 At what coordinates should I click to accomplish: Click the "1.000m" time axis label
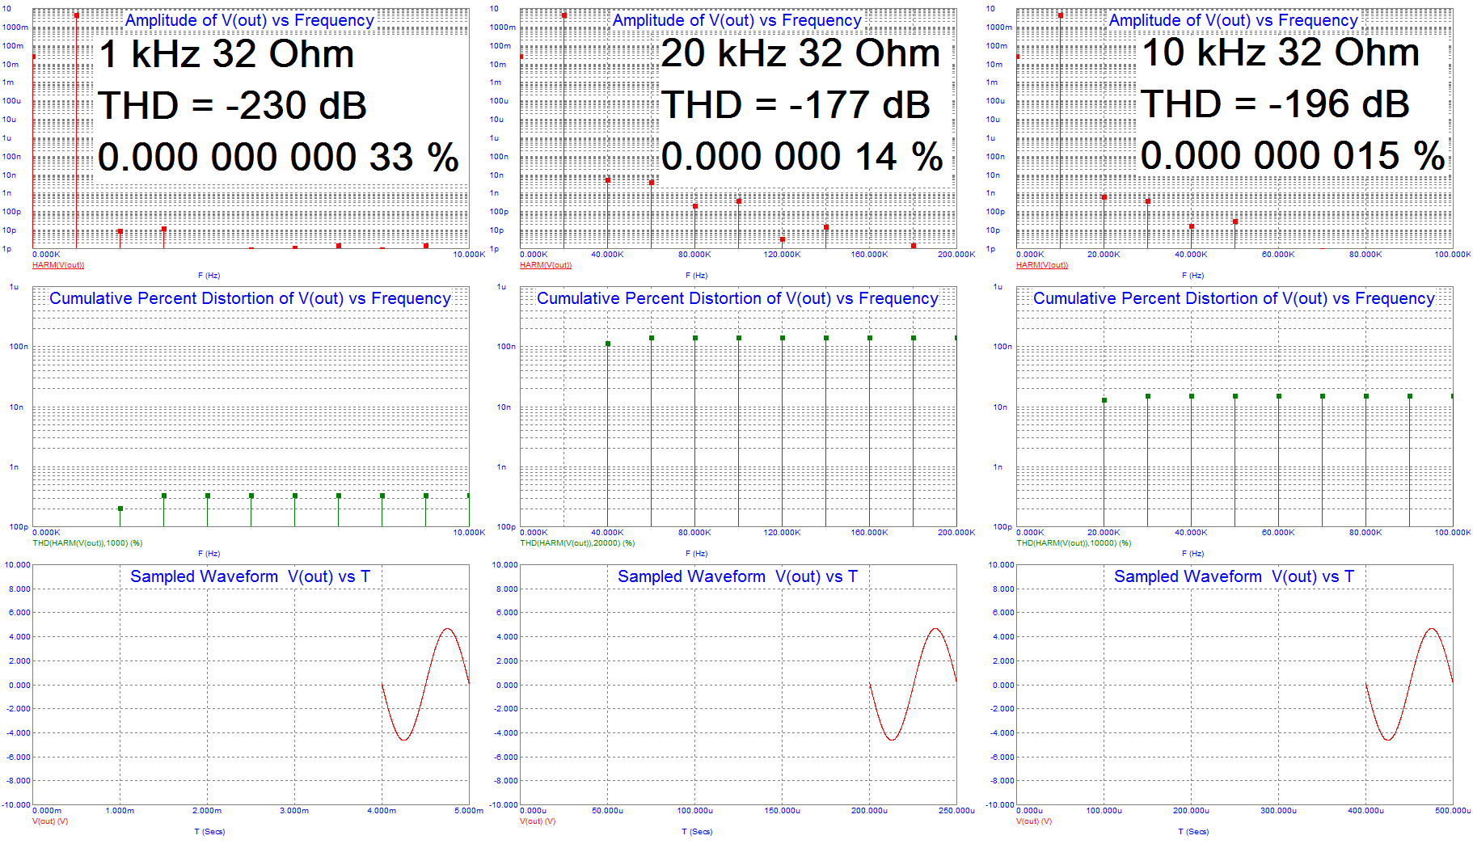[x=120, y=811]
